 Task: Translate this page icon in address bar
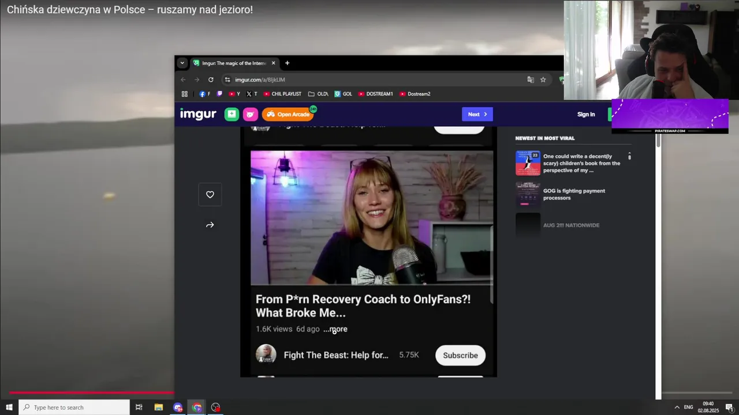[x=531, y=80]
